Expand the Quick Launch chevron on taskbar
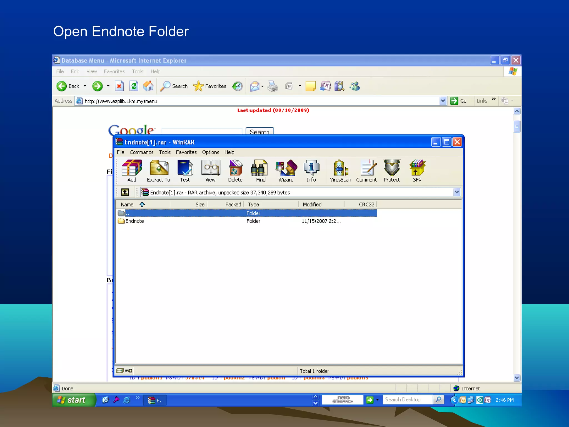The height and width of the screenshot is (427, 569). [138, 398]
